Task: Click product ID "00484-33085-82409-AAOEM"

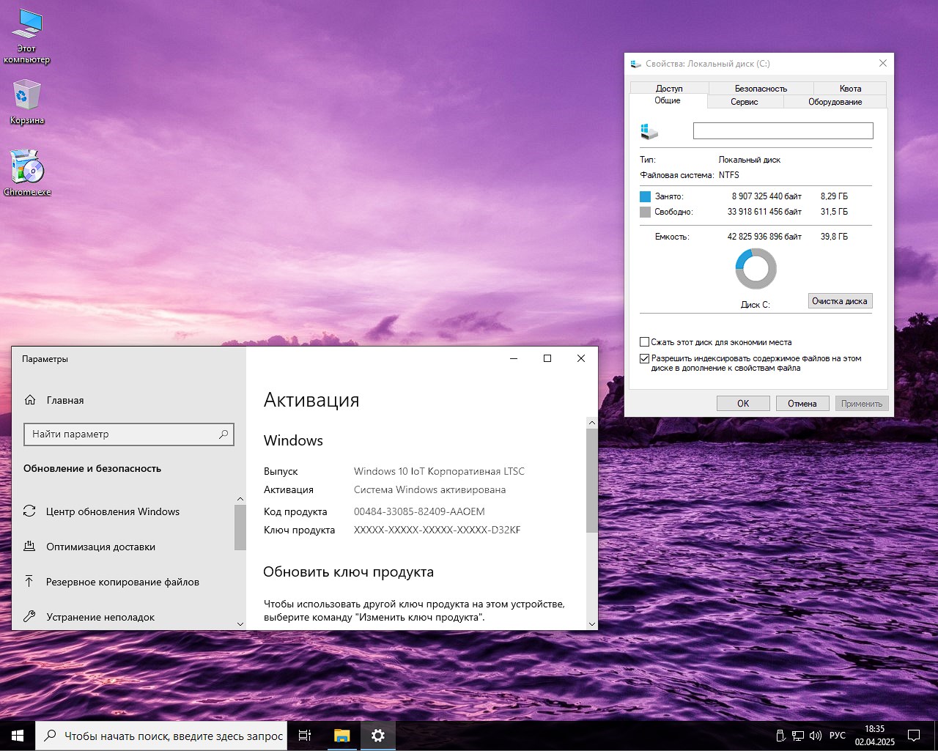Action: (419, 511)
